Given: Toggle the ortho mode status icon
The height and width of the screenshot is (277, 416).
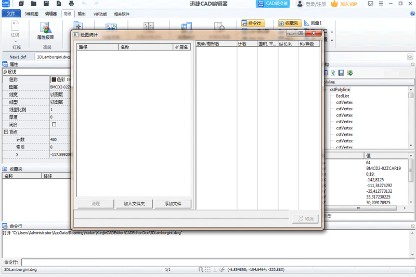Looking at the screenshot, I should coord(215,270).
